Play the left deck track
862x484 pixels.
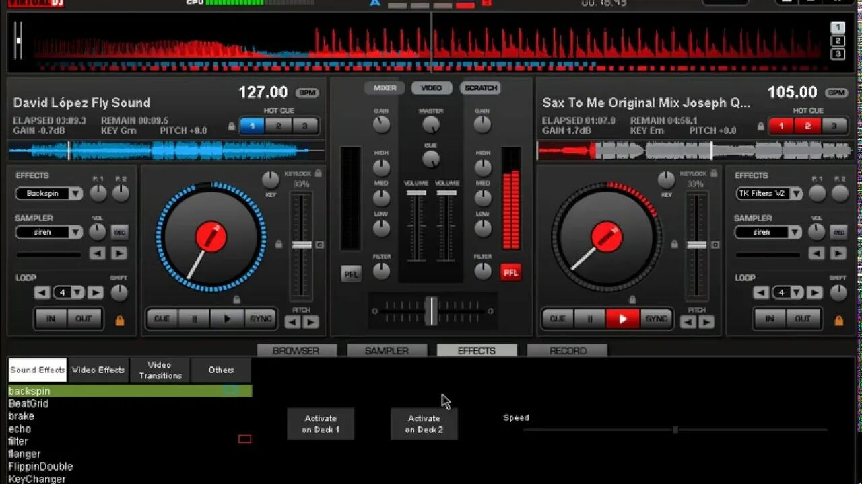pos(227,319)
